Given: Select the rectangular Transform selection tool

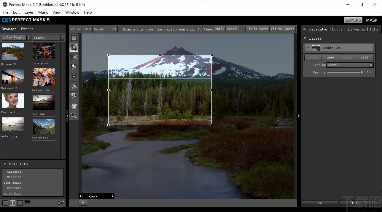Looking at the screenshot, I should [x=74, y=38].
